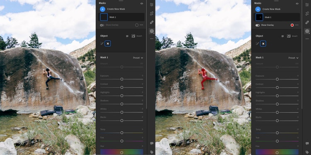
Task: Select Crop tool icon beside the overlay-off panel
Action: pyautogui.click(x=152, y=14)
